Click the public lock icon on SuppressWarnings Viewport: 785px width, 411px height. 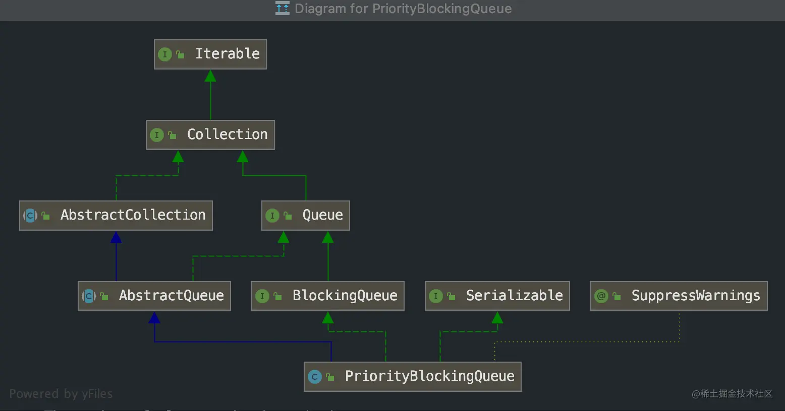pos(616,296)
